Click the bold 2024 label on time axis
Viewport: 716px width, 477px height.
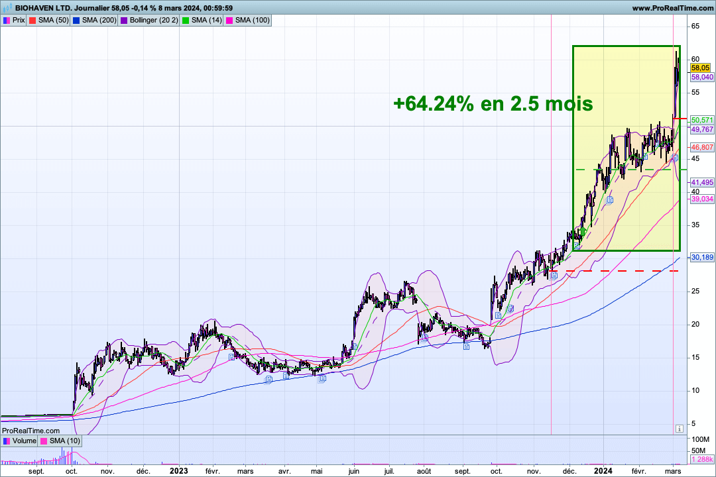603,470
